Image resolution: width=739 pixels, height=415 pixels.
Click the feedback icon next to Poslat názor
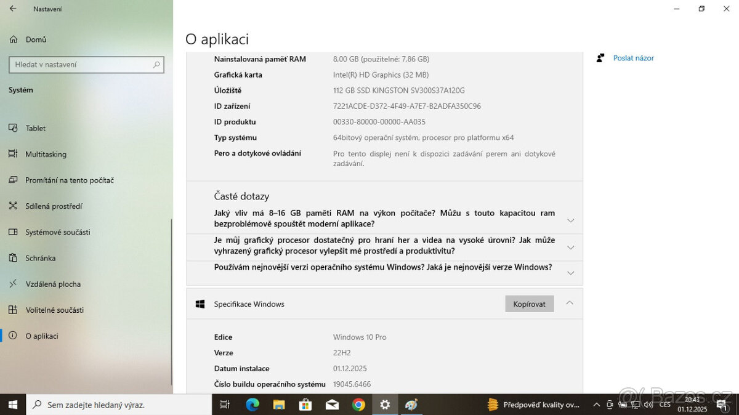point(600,57)
